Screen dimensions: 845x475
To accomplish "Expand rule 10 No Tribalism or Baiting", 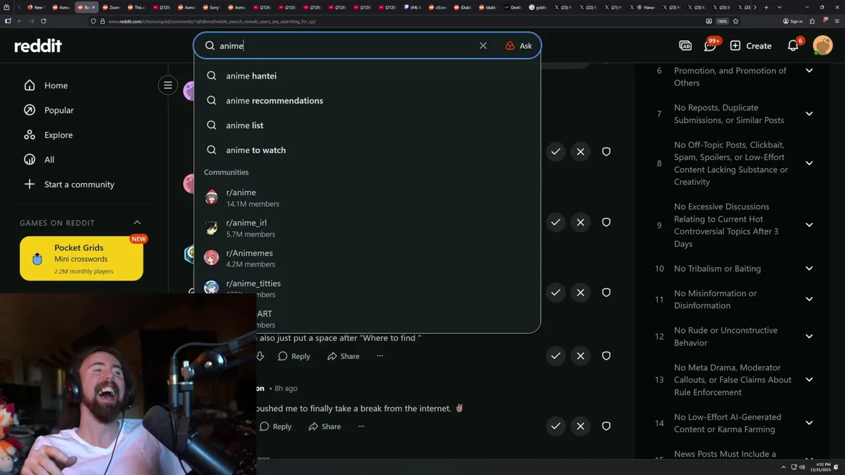I will (809, 269).
